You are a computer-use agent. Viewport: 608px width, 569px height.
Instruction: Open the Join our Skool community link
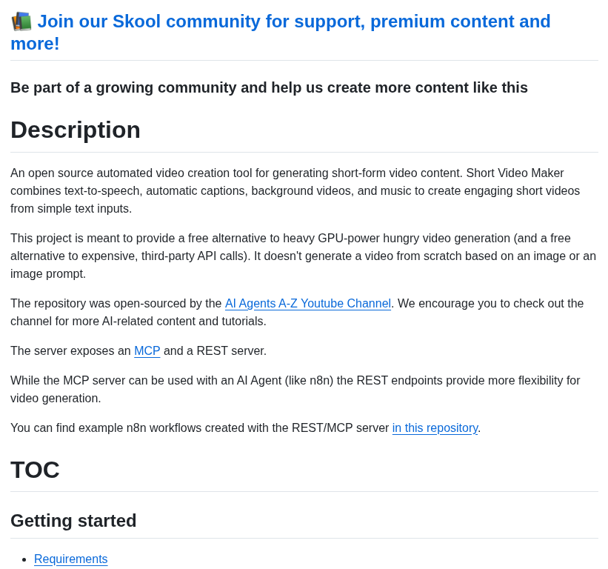(281, 32)
